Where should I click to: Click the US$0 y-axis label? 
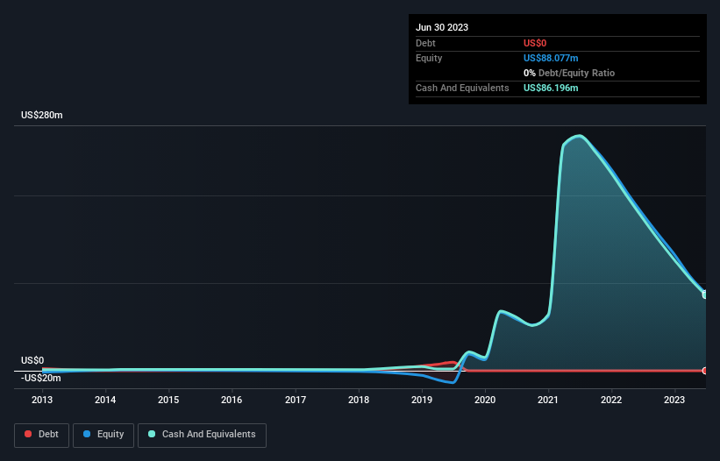[32, 360]
